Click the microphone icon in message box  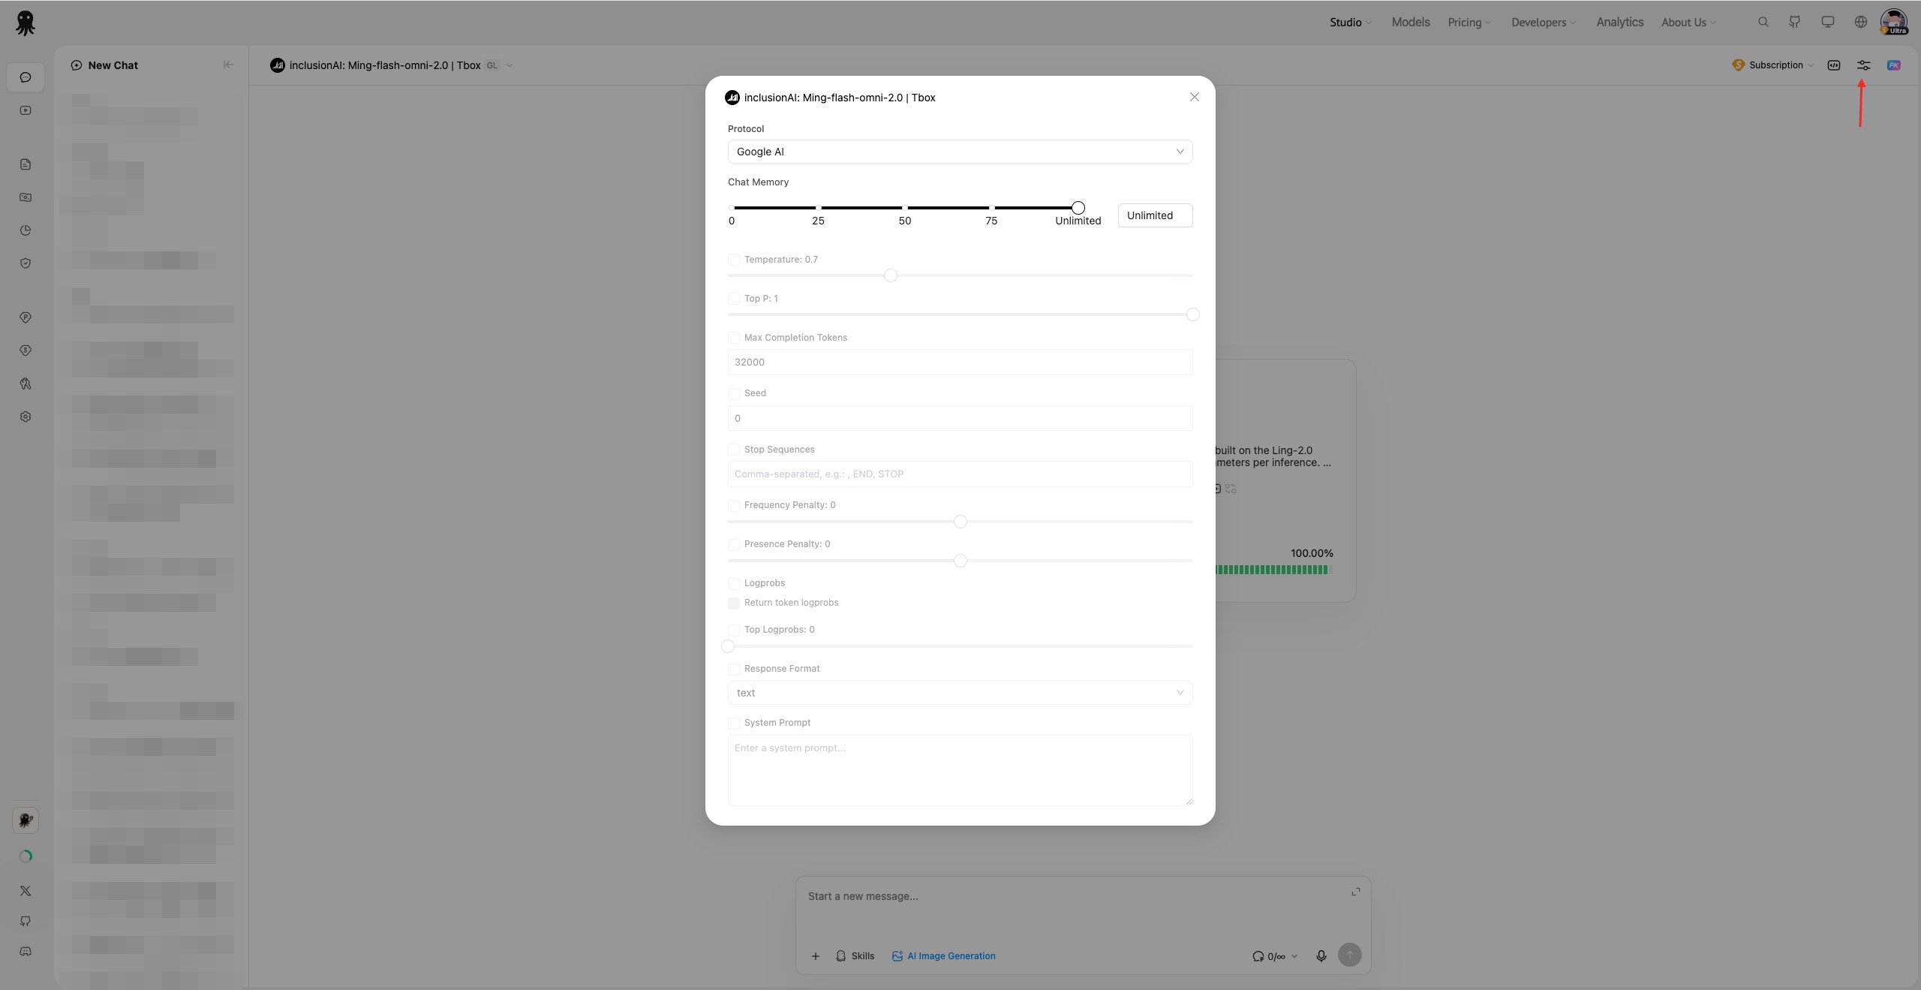1321,955
